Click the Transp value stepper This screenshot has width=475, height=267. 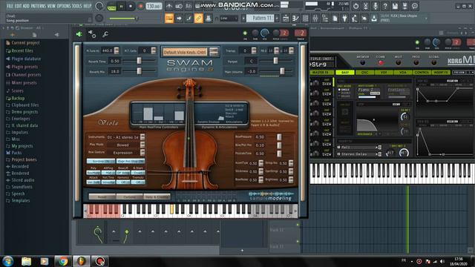click(254, 50)
